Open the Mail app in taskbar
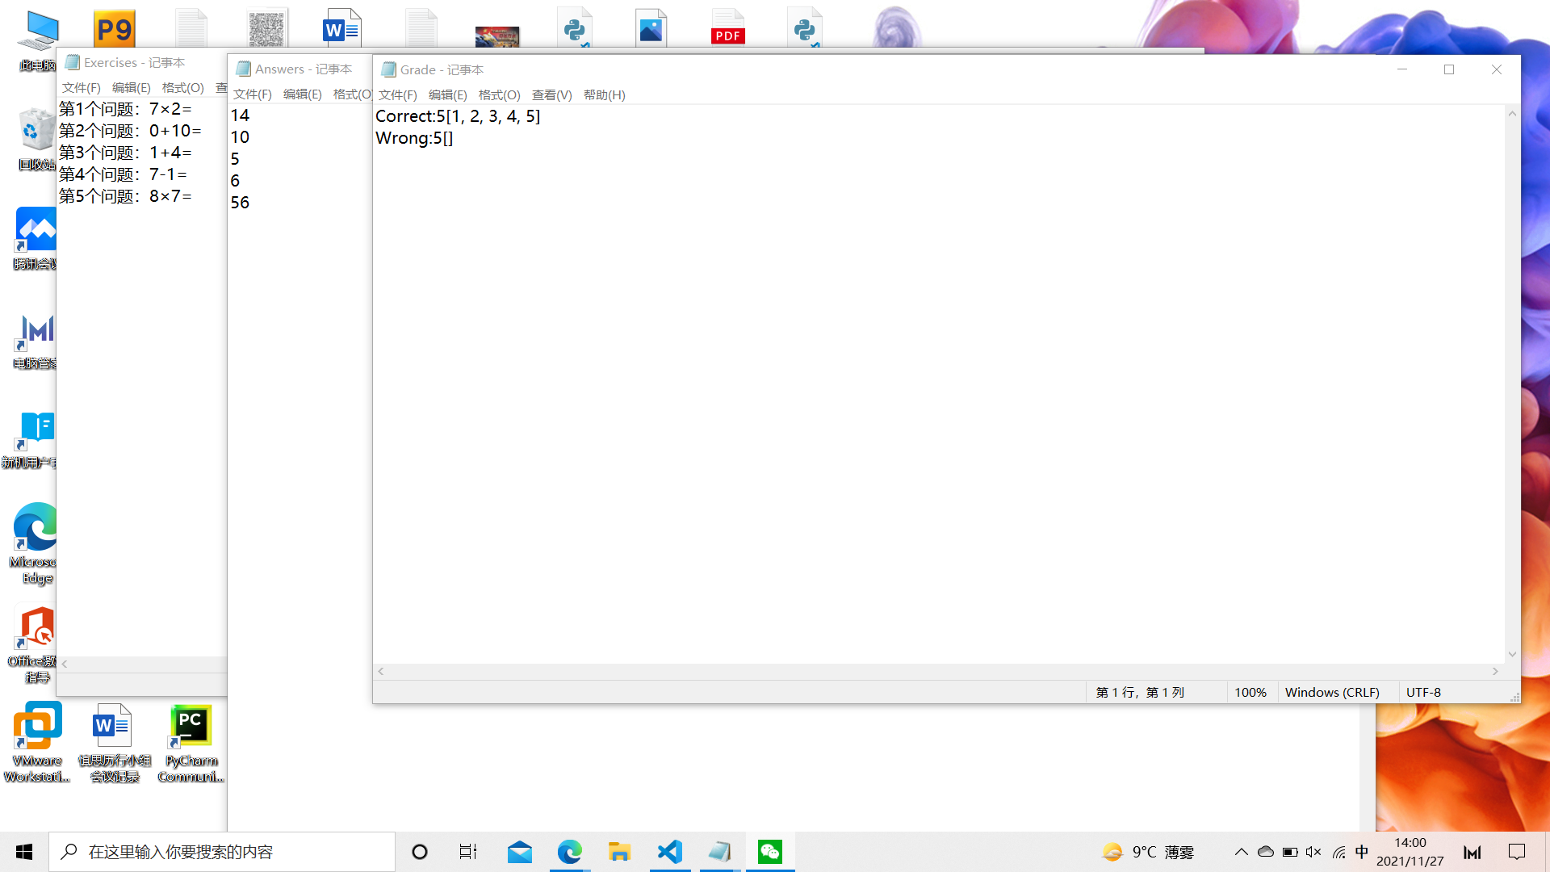Screen dimensions: 1550x872 tap(519, 852)
